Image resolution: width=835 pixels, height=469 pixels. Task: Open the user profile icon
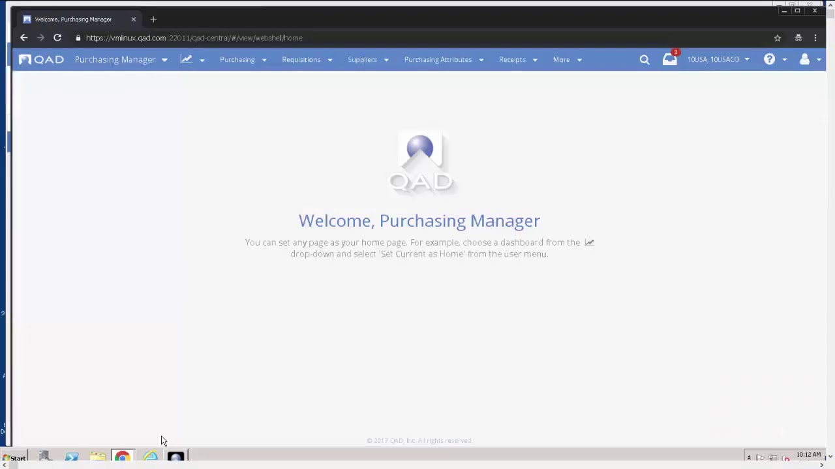[x=804, y=59]
